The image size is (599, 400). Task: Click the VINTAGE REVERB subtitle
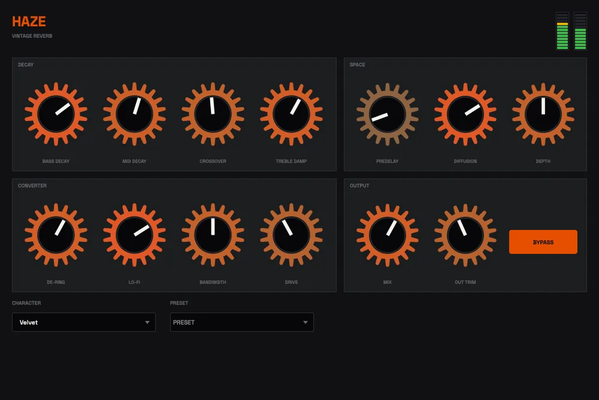point(32,36)
